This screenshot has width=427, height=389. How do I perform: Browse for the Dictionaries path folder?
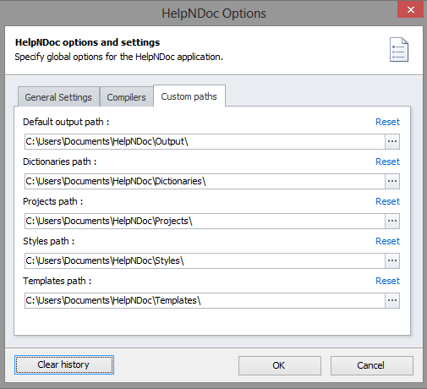pos(392,181)
